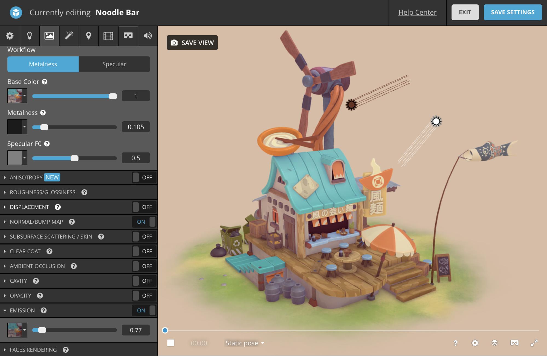Open the Static pose animation dropdown

(245, 343)
